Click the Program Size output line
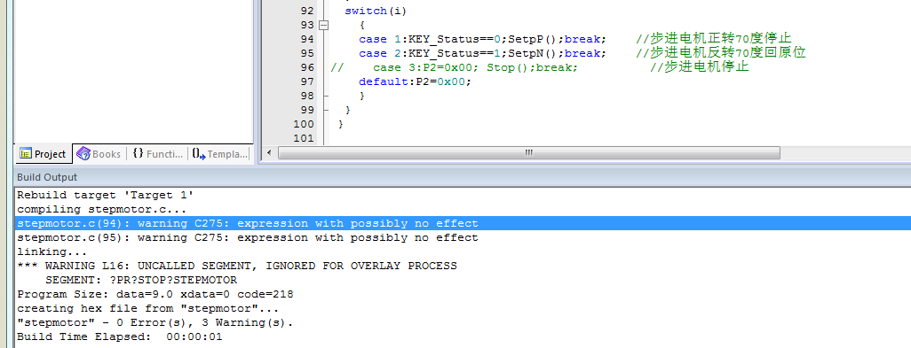The width and height of the screenshot is (911, 348). [x=155, y=294]
